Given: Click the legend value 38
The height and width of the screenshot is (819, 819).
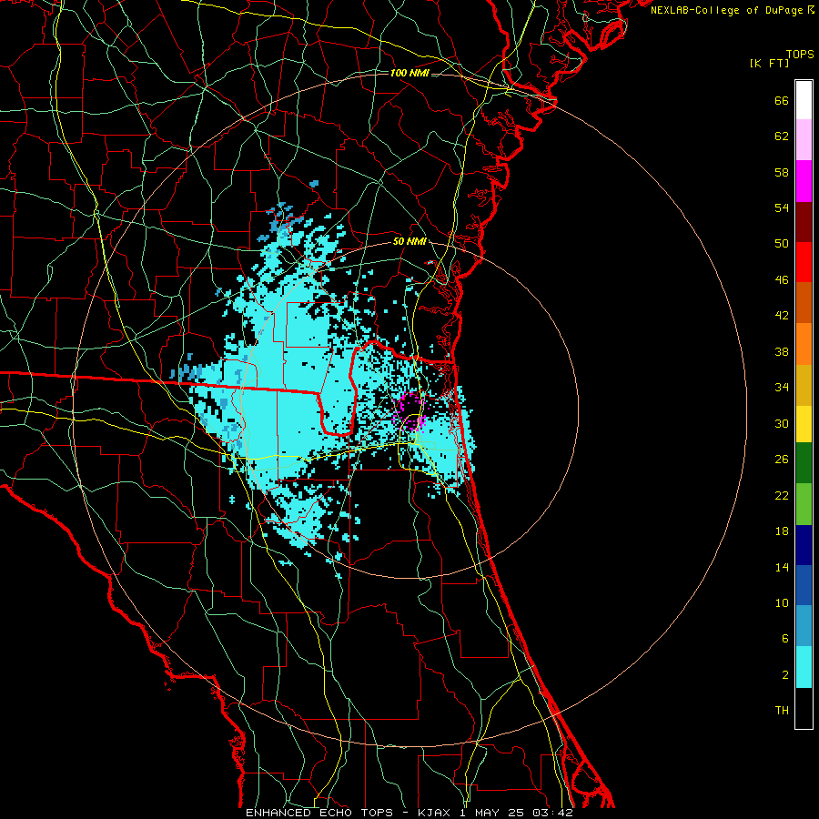Looking at the screenshot, I should (x=782, y=351).
